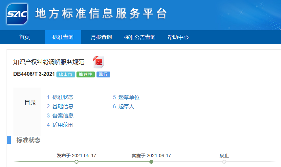Go to 首页 in navigation bar

tap(24, 37)
